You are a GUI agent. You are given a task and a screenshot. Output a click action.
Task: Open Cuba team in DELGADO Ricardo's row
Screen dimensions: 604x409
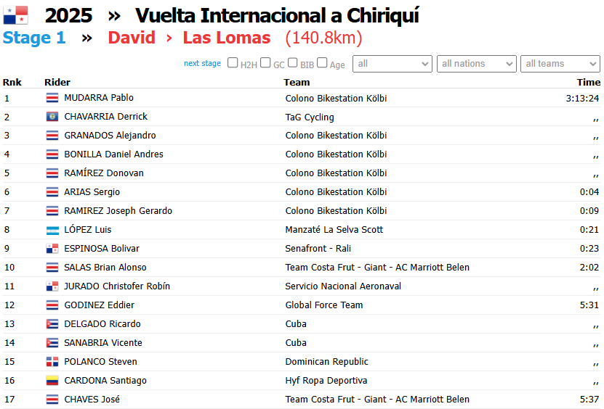296,323
